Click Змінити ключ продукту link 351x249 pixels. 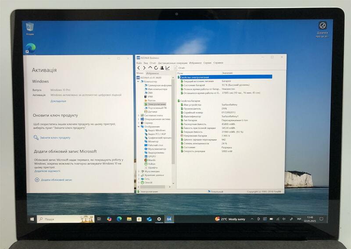pos(55,138)
